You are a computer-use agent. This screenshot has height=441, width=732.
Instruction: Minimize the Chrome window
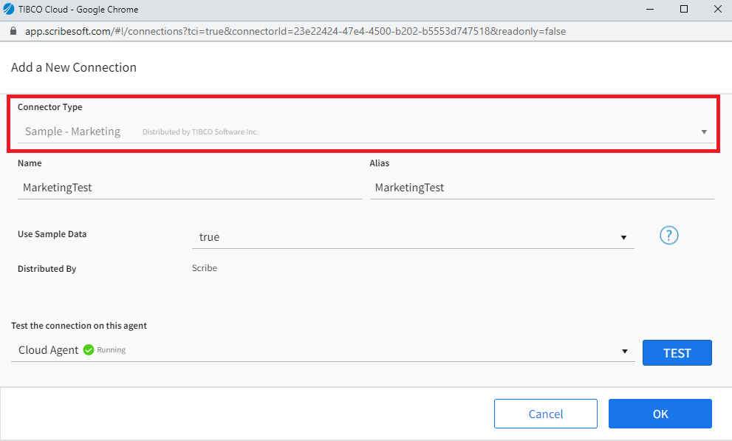[x=649, y=10]
